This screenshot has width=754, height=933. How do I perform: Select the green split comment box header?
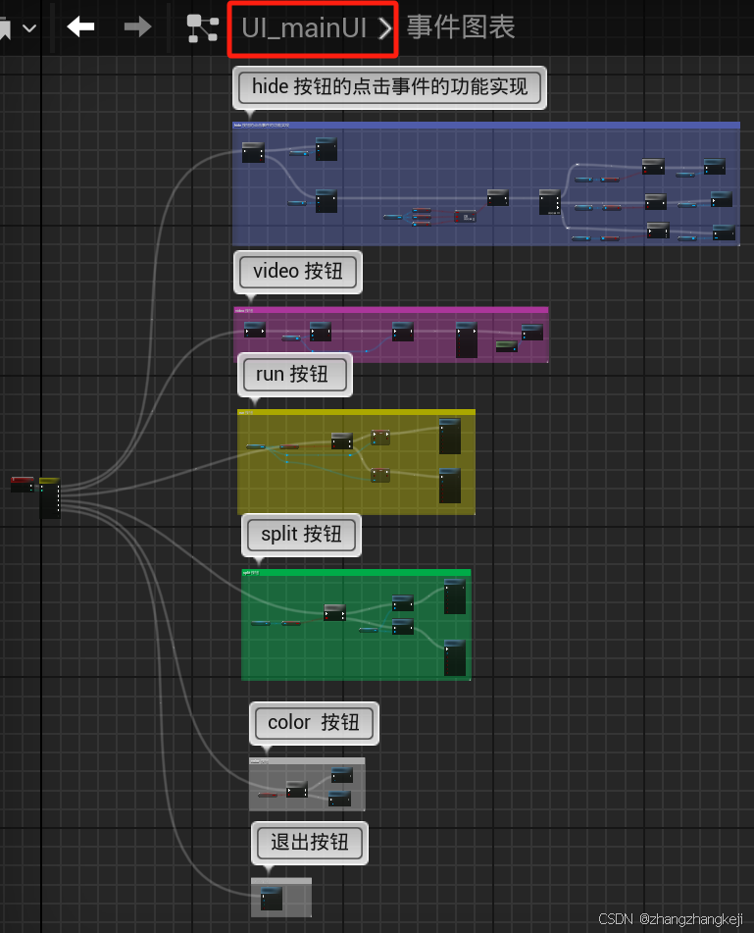click(x=356, y=572)
